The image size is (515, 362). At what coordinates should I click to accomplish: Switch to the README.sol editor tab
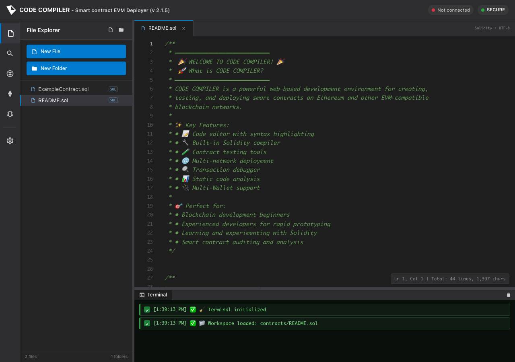point(164,28)
